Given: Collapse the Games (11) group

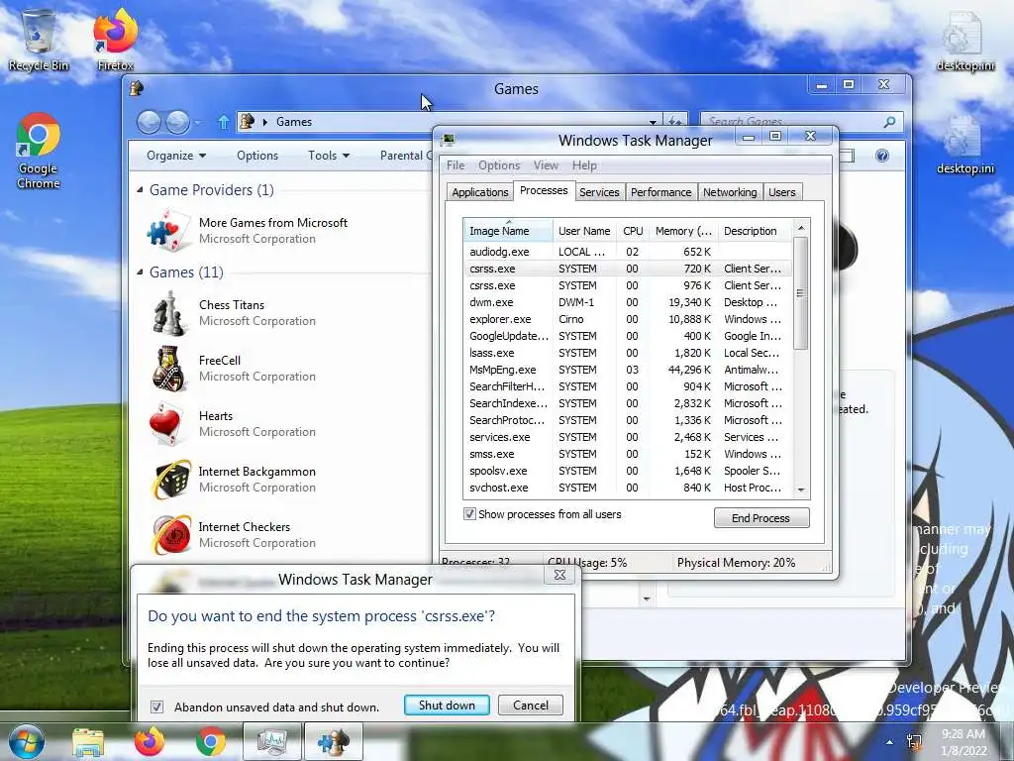Looking at the screenshot, I should [x=141, y=272].
